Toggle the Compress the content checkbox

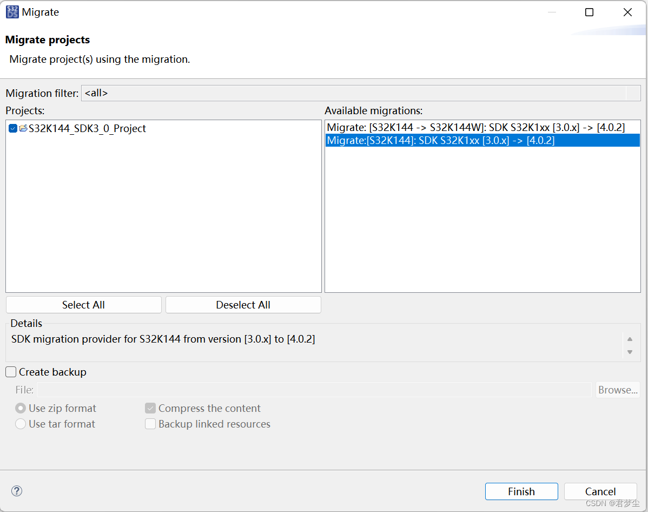coord(150,408)
